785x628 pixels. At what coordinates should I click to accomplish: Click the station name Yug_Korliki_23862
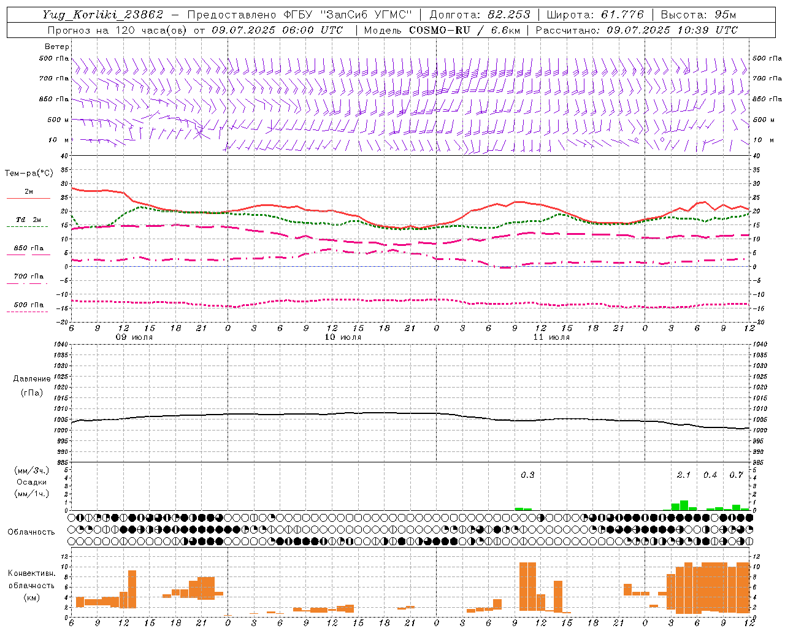pos(103,15)
